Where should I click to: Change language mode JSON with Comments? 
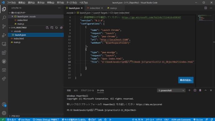coord(181,119)
